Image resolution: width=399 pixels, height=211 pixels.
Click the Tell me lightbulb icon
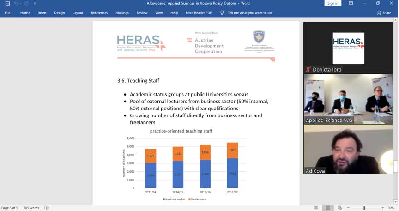pos(222,13)
